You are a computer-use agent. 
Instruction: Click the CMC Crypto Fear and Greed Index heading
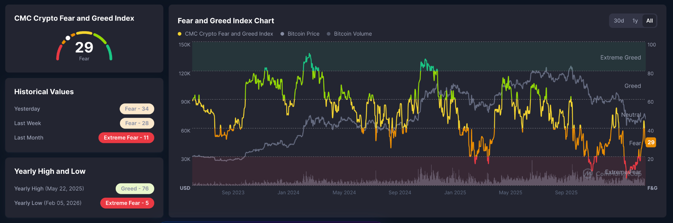click(x=74, y=18)
